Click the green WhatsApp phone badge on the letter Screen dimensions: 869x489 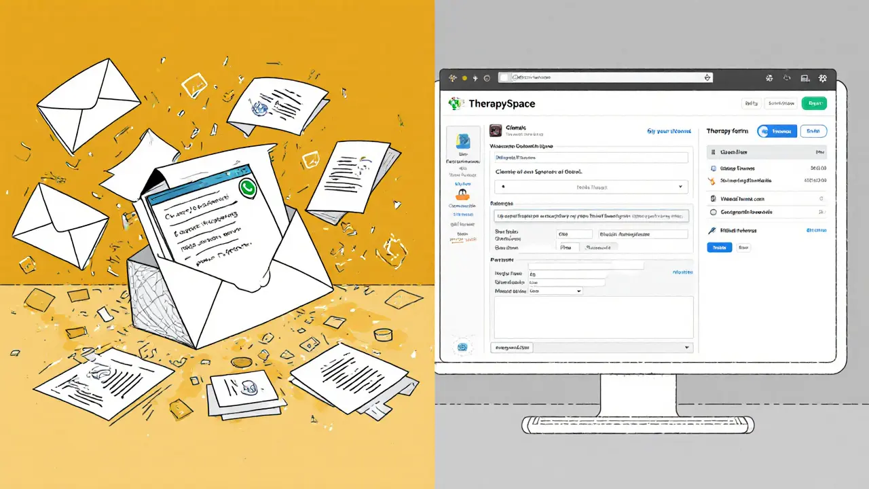(248, 188)
